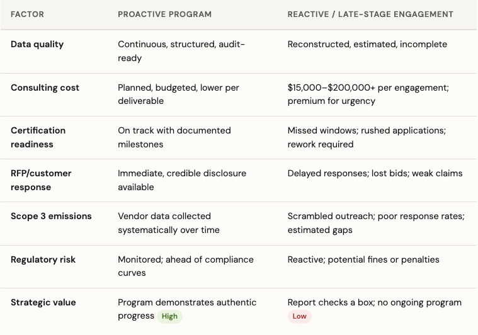Click the red Low badge

299,316
